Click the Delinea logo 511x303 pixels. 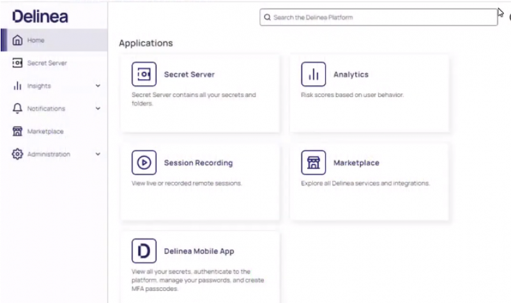[x=40, y=16]
